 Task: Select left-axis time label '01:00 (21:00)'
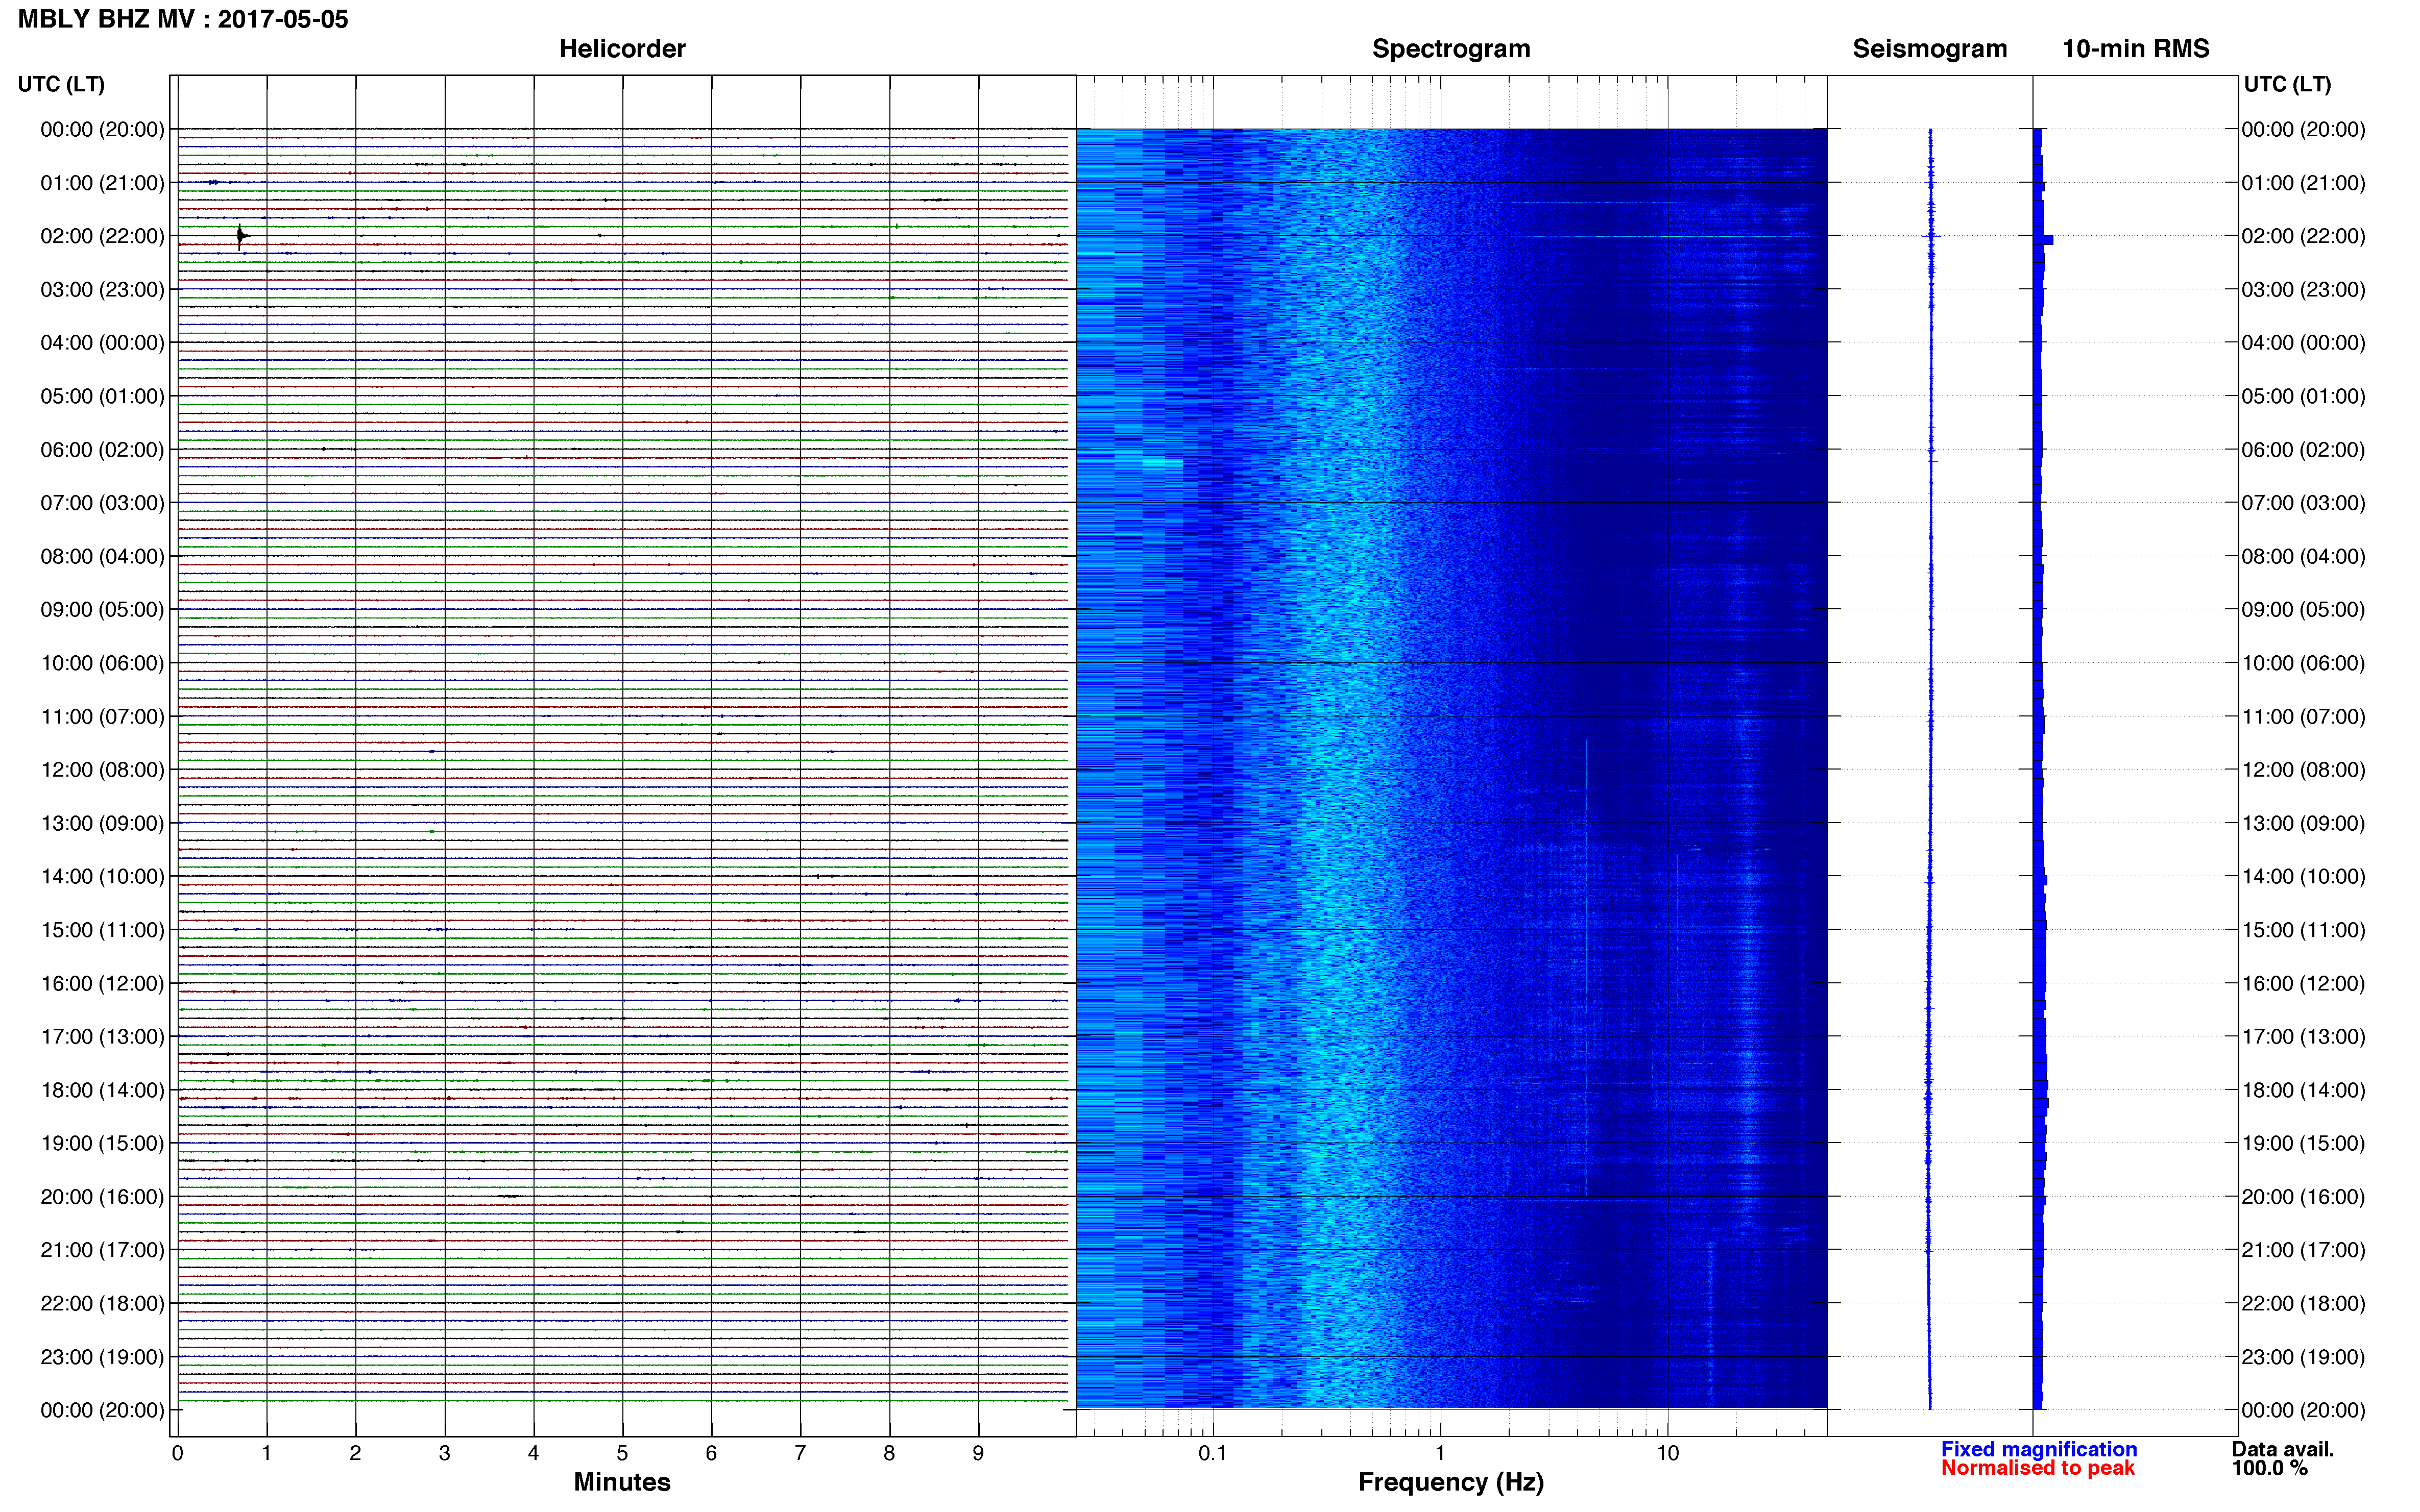102,183
